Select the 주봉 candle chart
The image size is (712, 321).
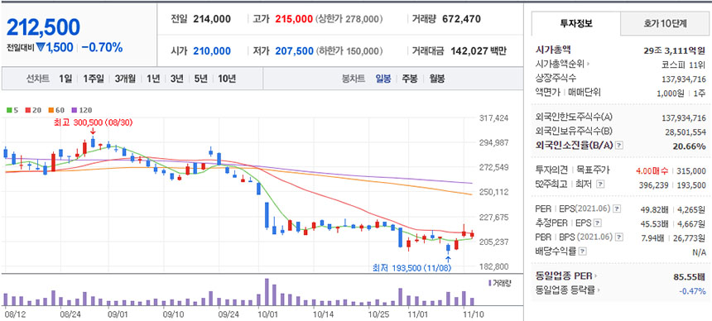pos(410,79)
